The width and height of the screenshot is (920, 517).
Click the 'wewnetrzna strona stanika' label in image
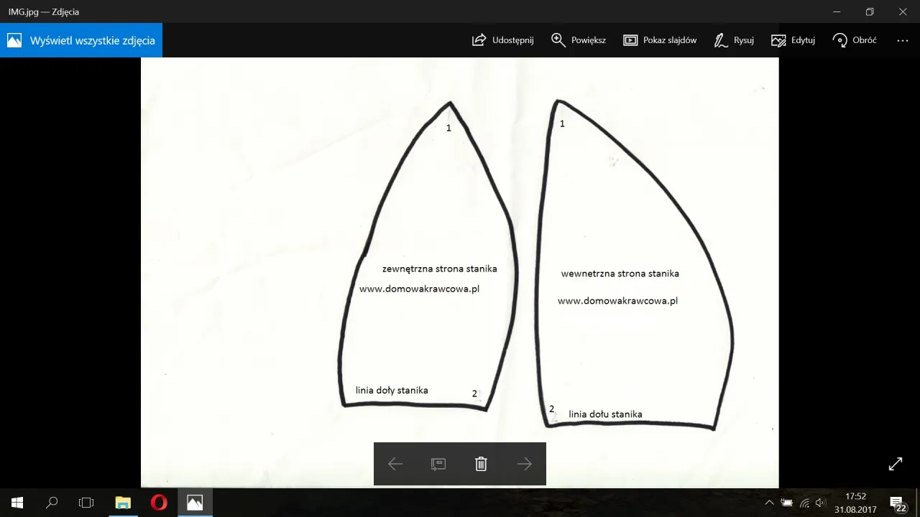click(620, 274)
